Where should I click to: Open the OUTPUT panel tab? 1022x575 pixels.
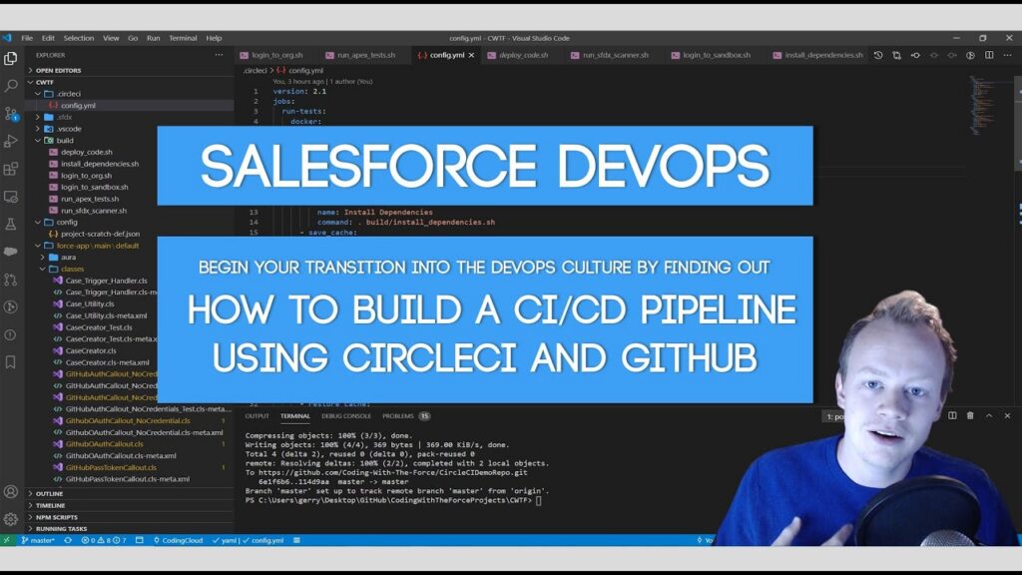(x=256, y=416)
